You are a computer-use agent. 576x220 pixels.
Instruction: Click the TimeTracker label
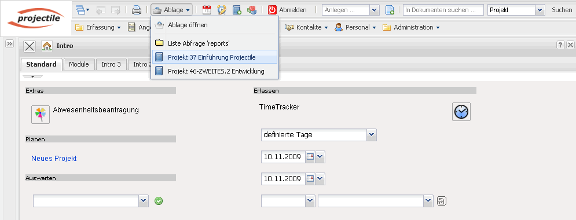(279, 107)
